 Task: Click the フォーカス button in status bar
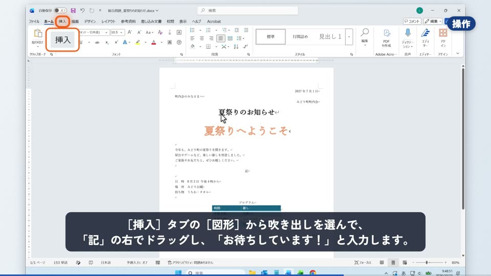(x=363, y=263)
